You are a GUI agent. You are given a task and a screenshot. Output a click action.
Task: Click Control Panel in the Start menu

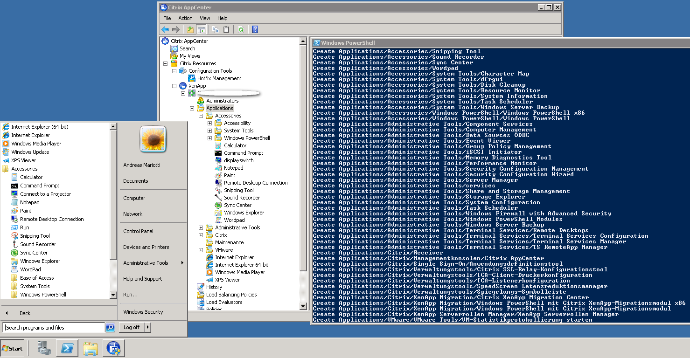click(138, 231)
